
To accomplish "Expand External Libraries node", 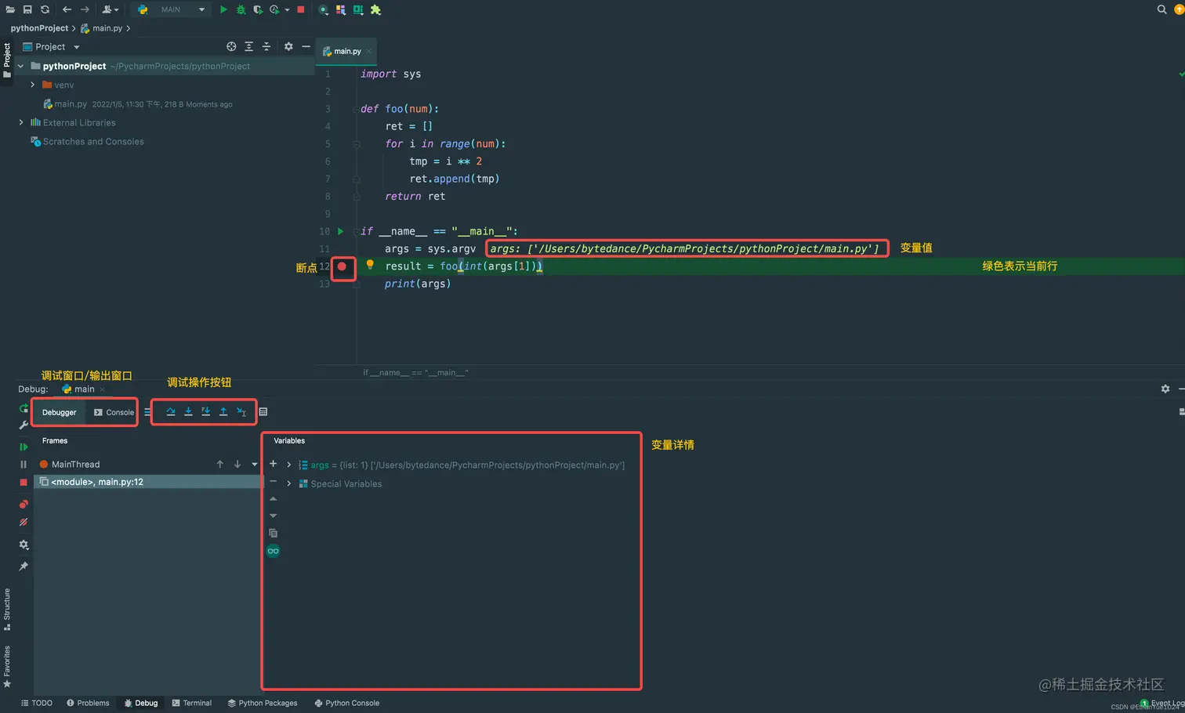I will [21, 122].
